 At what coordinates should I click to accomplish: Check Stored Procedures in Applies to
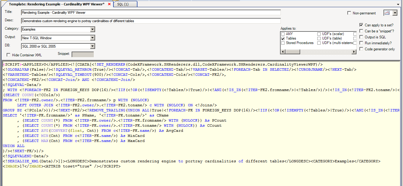[283, 43]
